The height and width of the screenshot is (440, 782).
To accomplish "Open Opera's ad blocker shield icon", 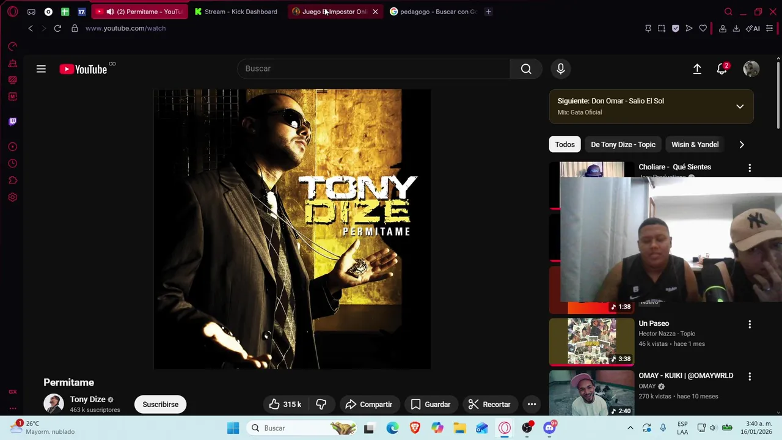I will point(675,28).
